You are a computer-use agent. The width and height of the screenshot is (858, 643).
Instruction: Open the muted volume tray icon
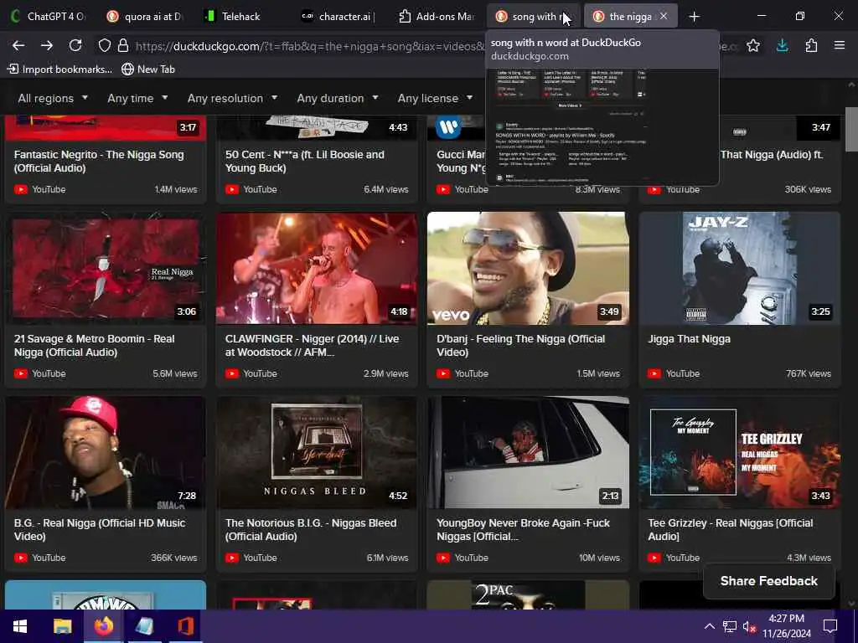tap(749, 626)
